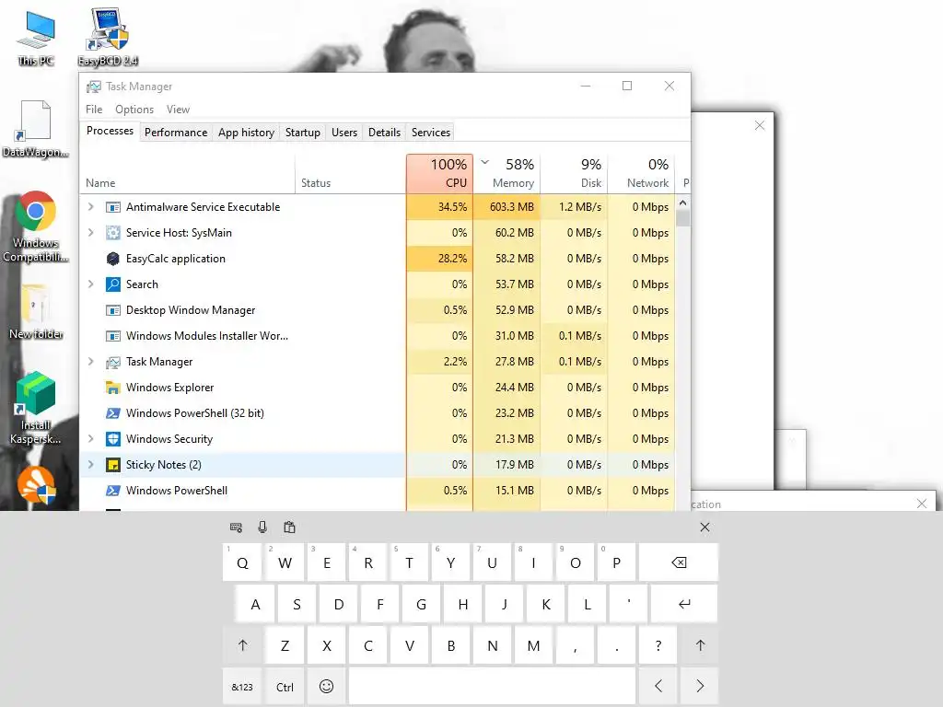Viewport: 943px width, 707px height.
Task: Click the Windows Security shield icon
Action: tap(112, 439)
